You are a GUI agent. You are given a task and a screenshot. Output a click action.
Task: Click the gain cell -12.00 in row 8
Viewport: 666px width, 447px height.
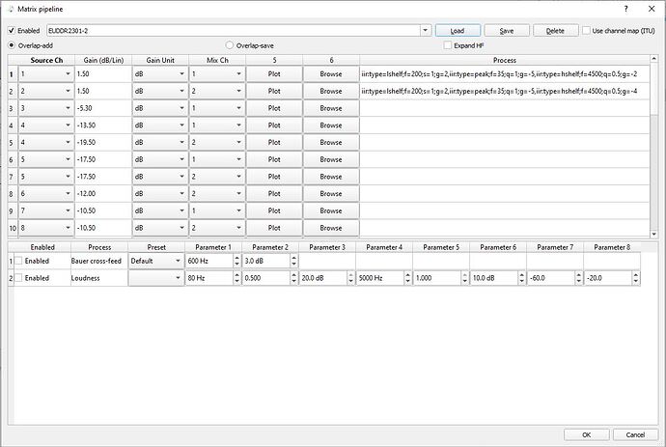(x=103, y=193)
